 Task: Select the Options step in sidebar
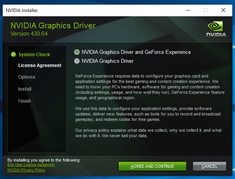(27, 77)
